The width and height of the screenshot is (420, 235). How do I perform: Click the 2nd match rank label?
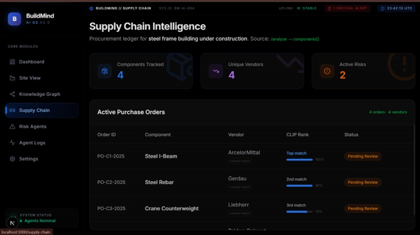[x=297, y=179]
